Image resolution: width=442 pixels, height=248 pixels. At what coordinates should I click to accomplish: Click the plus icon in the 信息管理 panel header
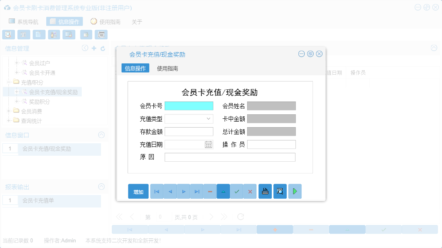[93, 48]
